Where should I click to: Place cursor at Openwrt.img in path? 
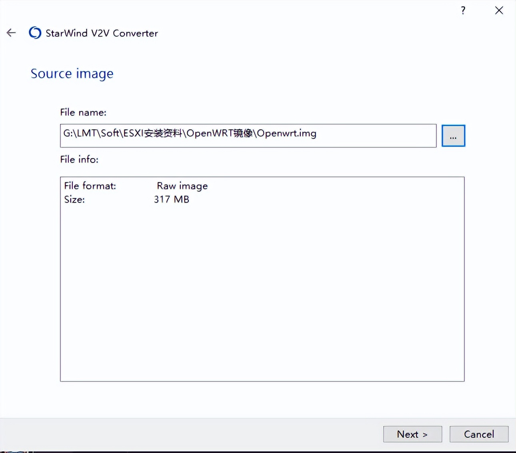click(x=286, y=133)
